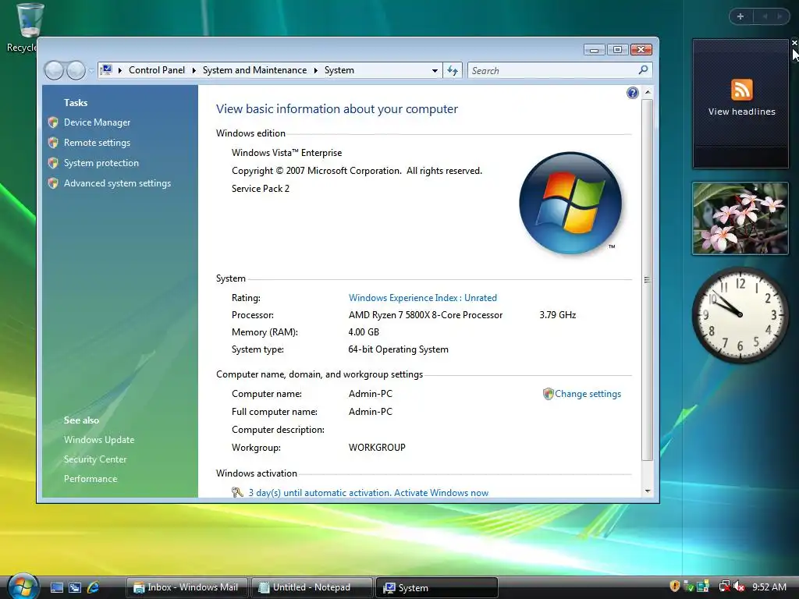The height and width of the screenshot is (599, 799).
Task: Open the address bar history dropdown arrow
Action: (x=435, y=70)
